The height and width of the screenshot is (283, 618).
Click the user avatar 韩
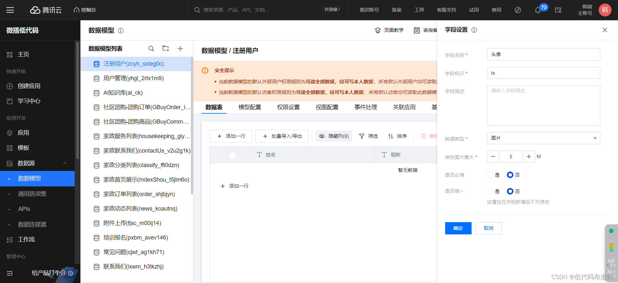[x=605, y=10]
